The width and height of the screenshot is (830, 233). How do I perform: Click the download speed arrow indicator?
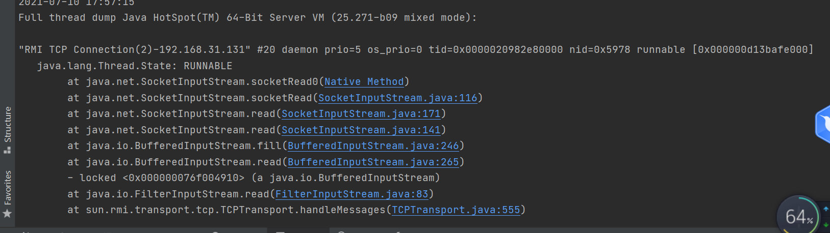point(826,225)
